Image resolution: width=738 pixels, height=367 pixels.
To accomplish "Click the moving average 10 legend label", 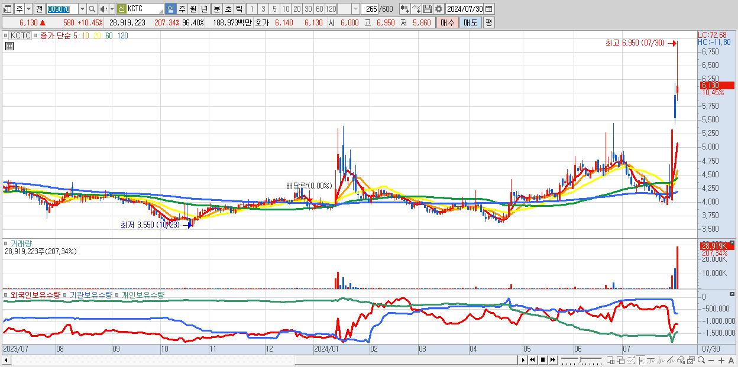I will (x=86, y=35).
